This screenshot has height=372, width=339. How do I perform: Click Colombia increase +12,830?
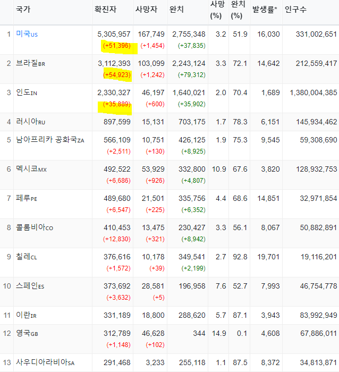pyautogui.click(x=117, y=239)
